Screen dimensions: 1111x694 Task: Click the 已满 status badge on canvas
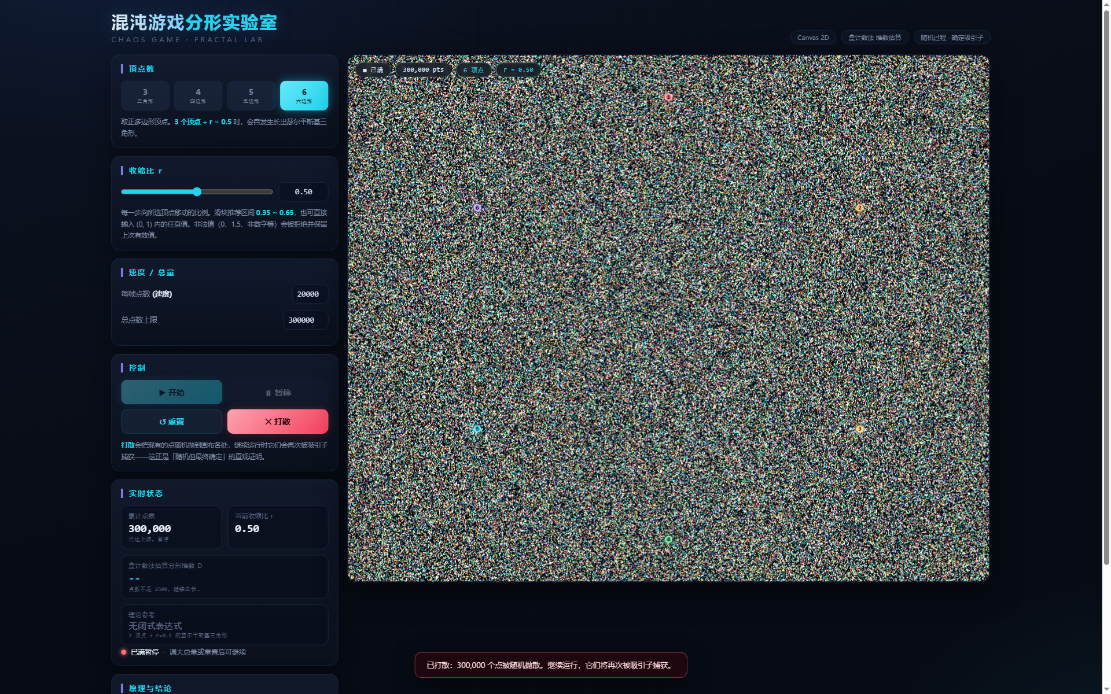[x=373, y=70]
